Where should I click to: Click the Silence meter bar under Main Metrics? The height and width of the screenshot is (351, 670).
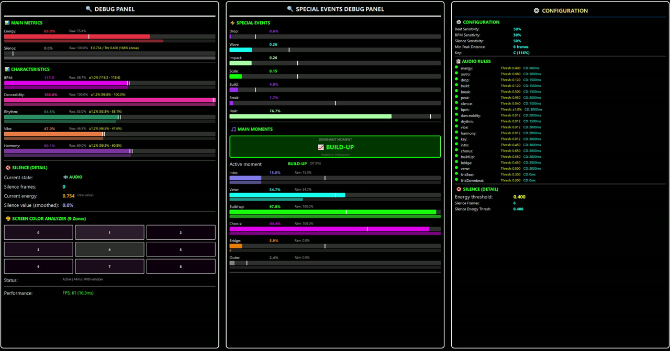[109, 54]
